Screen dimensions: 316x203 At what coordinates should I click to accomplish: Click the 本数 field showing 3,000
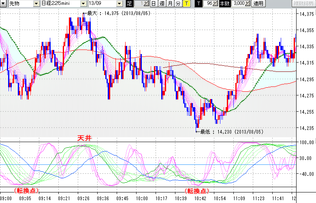[239, 4]
